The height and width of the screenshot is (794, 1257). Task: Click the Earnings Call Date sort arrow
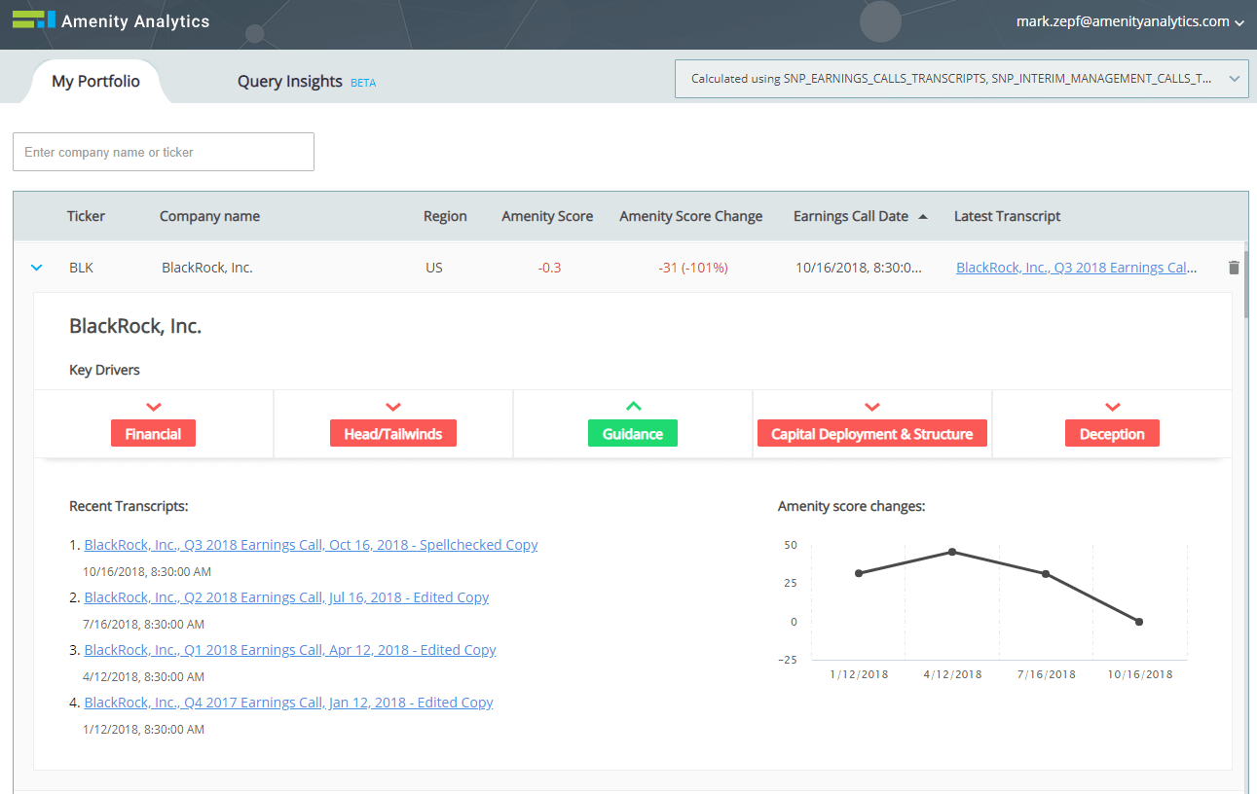[x=923, y=217]
